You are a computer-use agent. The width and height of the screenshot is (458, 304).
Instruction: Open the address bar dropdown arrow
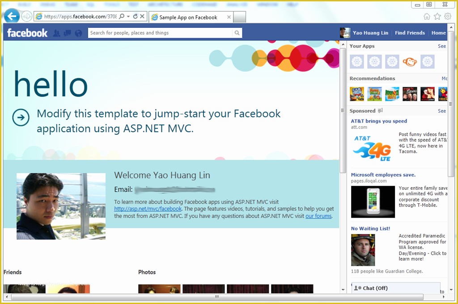coord(128,17)
